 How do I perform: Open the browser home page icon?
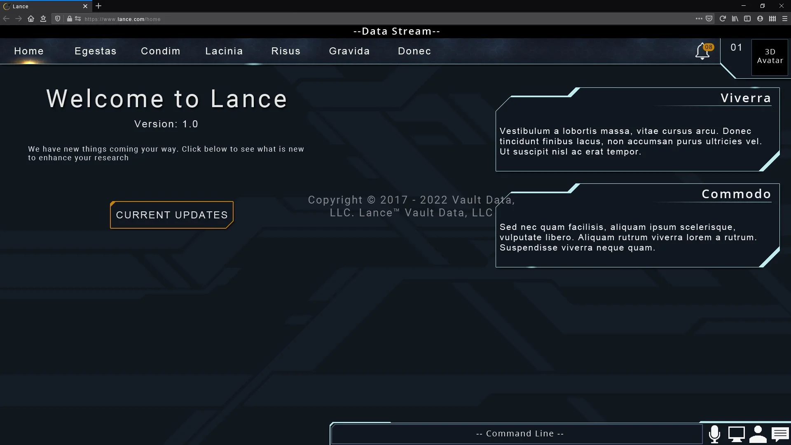[31, 19]
